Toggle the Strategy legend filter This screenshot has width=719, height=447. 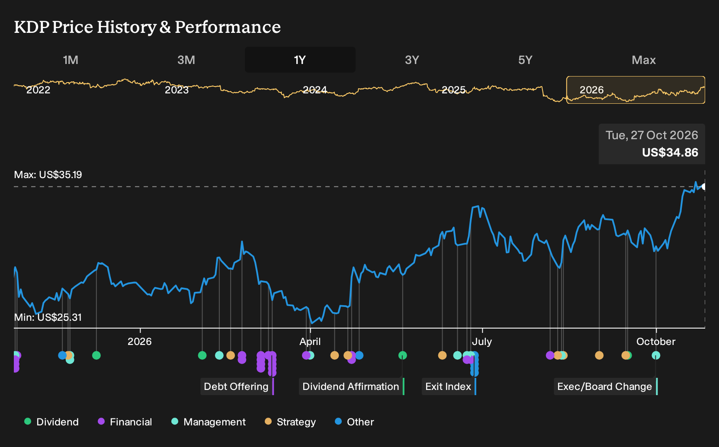[290, 422]
